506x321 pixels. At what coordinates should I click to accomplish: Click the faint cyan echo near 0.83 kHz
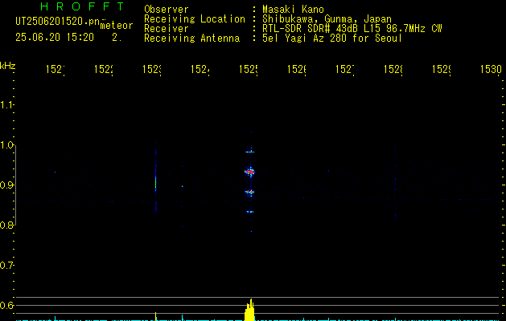249,212
